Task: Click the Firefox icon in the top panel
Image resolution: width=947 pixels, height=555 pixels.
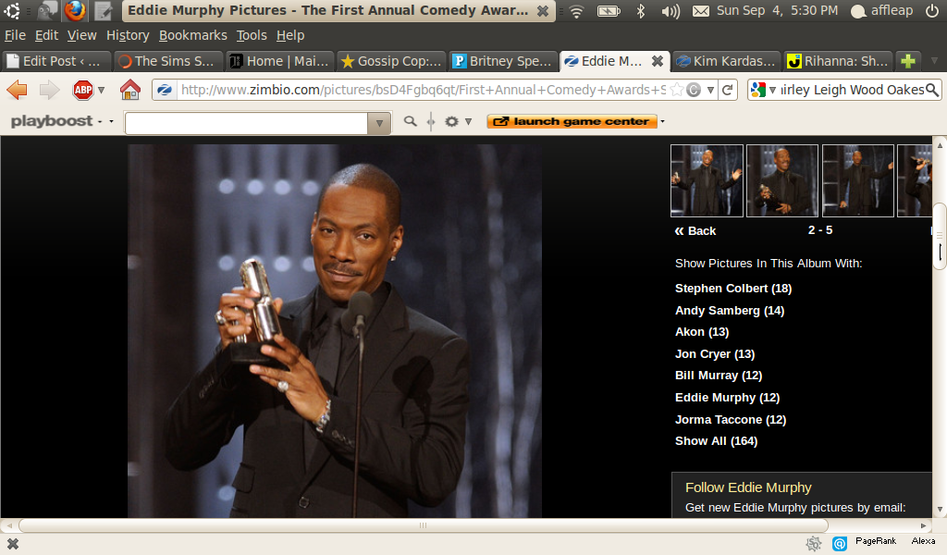Action: pos(76,10)
